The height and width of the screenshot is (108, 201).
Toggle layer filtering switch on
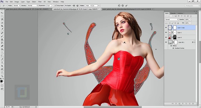point(191,16)
